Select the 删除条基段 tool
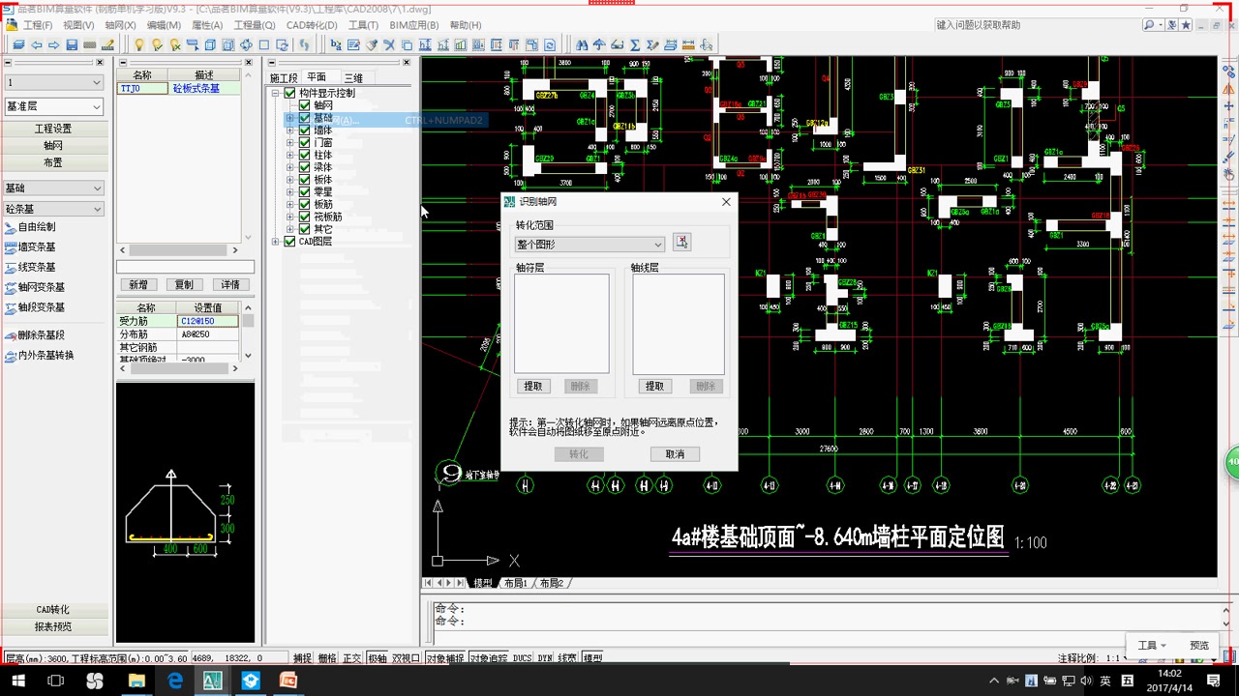This screenshot has height=696, width=1239. (36, 335)
